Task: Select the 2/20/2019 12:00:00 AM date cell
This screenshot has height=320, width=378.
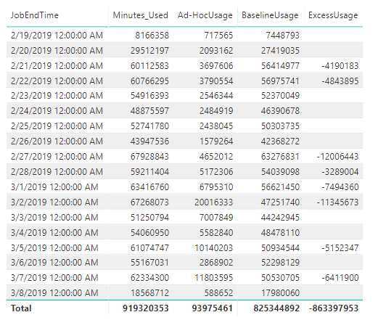Action: point(57,51)
